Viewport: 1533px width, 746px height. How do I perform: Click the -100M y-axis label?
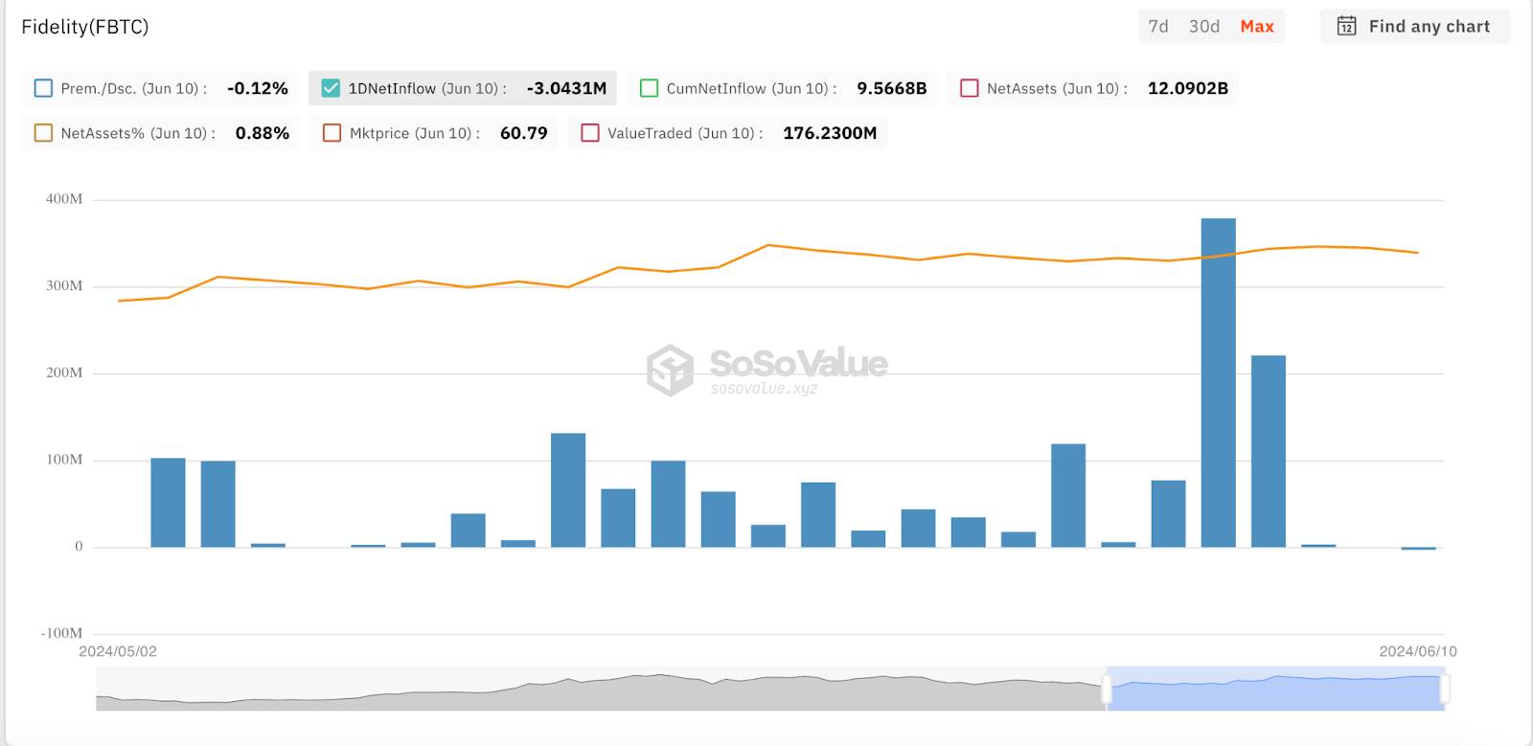(x=61, y=633)
